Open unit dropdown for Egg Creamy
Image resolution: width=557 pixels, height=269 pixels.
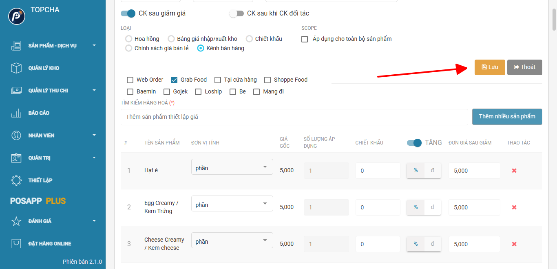point(232,204)
